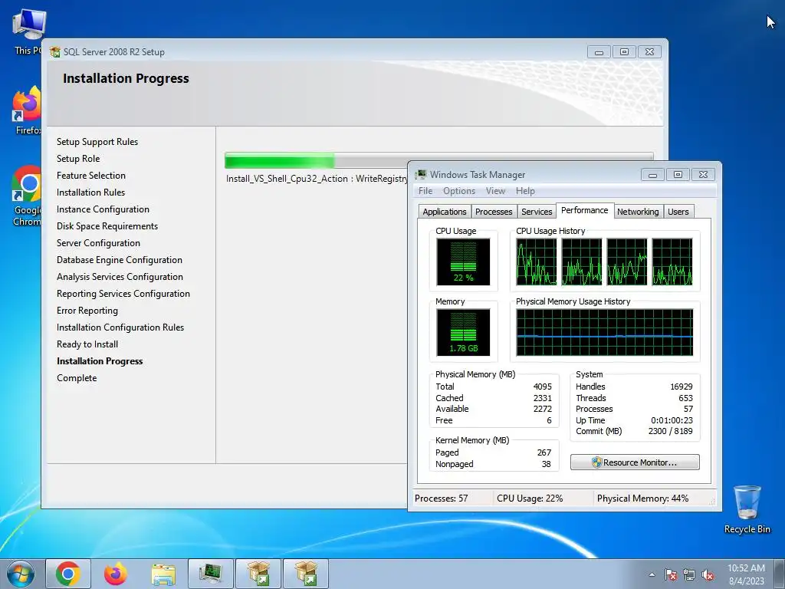The height and width of the screenshot is (589, 785).
Task: Open the Firefox desktop shortcut
Action: pyautogui.click(x=27, y=110)
